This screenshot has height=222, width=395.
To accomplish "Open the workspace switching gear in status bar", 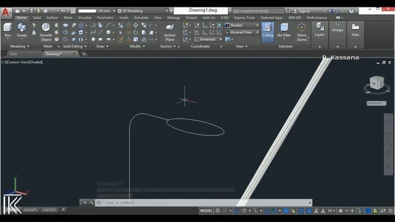I will [x=341, y=211].
